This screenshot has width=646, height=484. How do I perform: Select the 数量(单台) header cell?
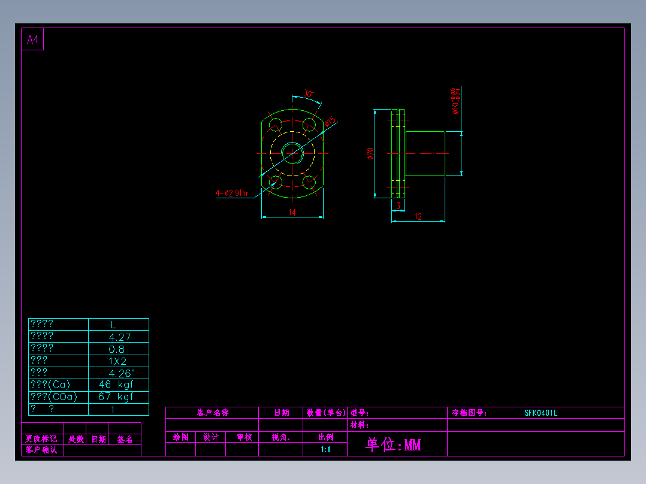325,413
